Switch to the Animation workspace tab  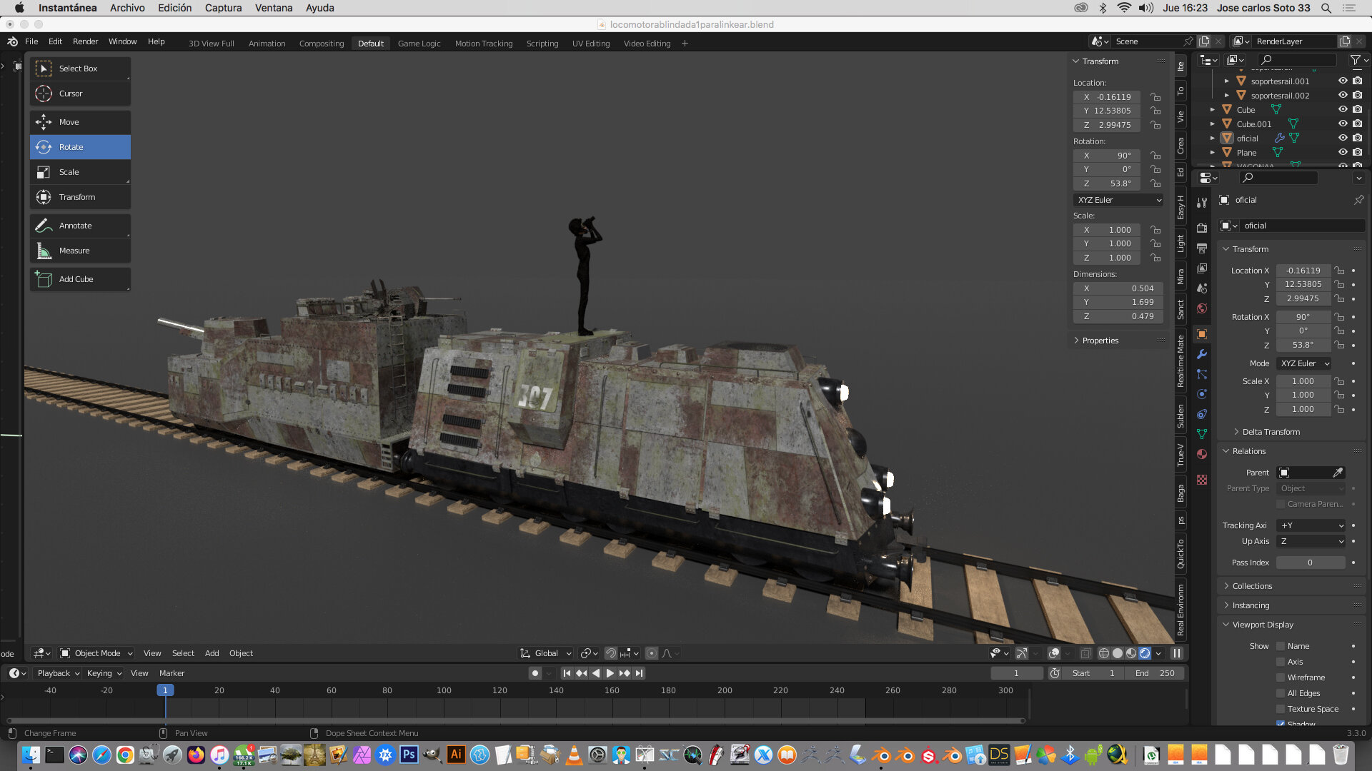tap(267, 44)
